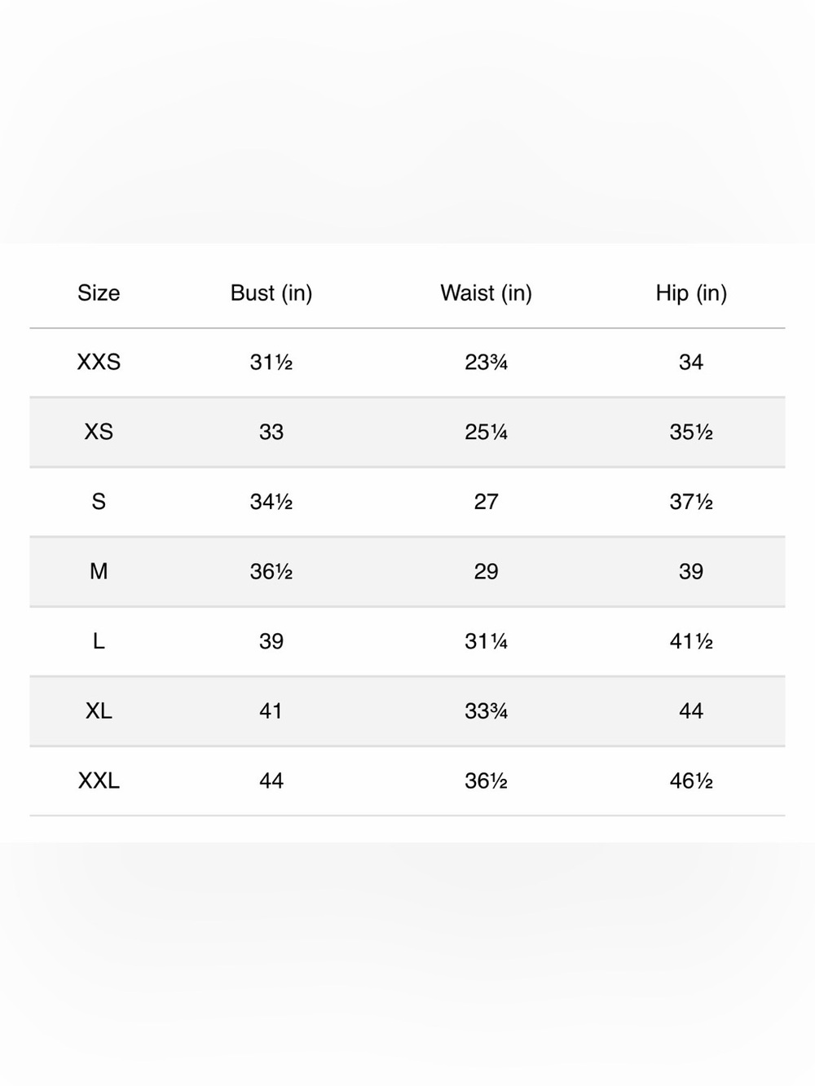
Task: Select the M size row label
Action: pos(99,572)
